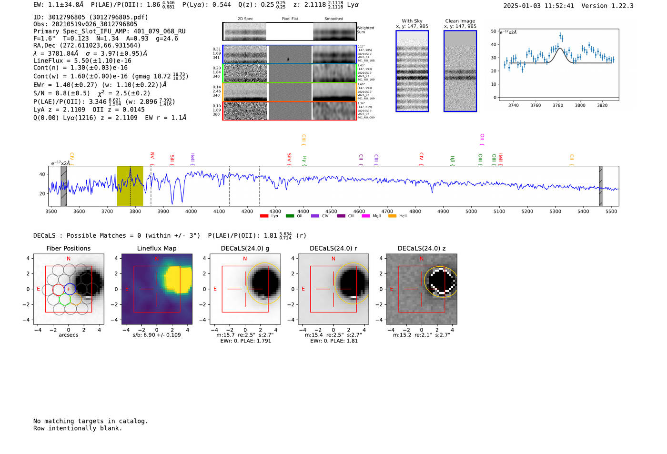Click the 'EWr: 0, PLAE: 1.81' caption
Image resolution: width=667 pixels, height=454 pixels.
point(334,341)
